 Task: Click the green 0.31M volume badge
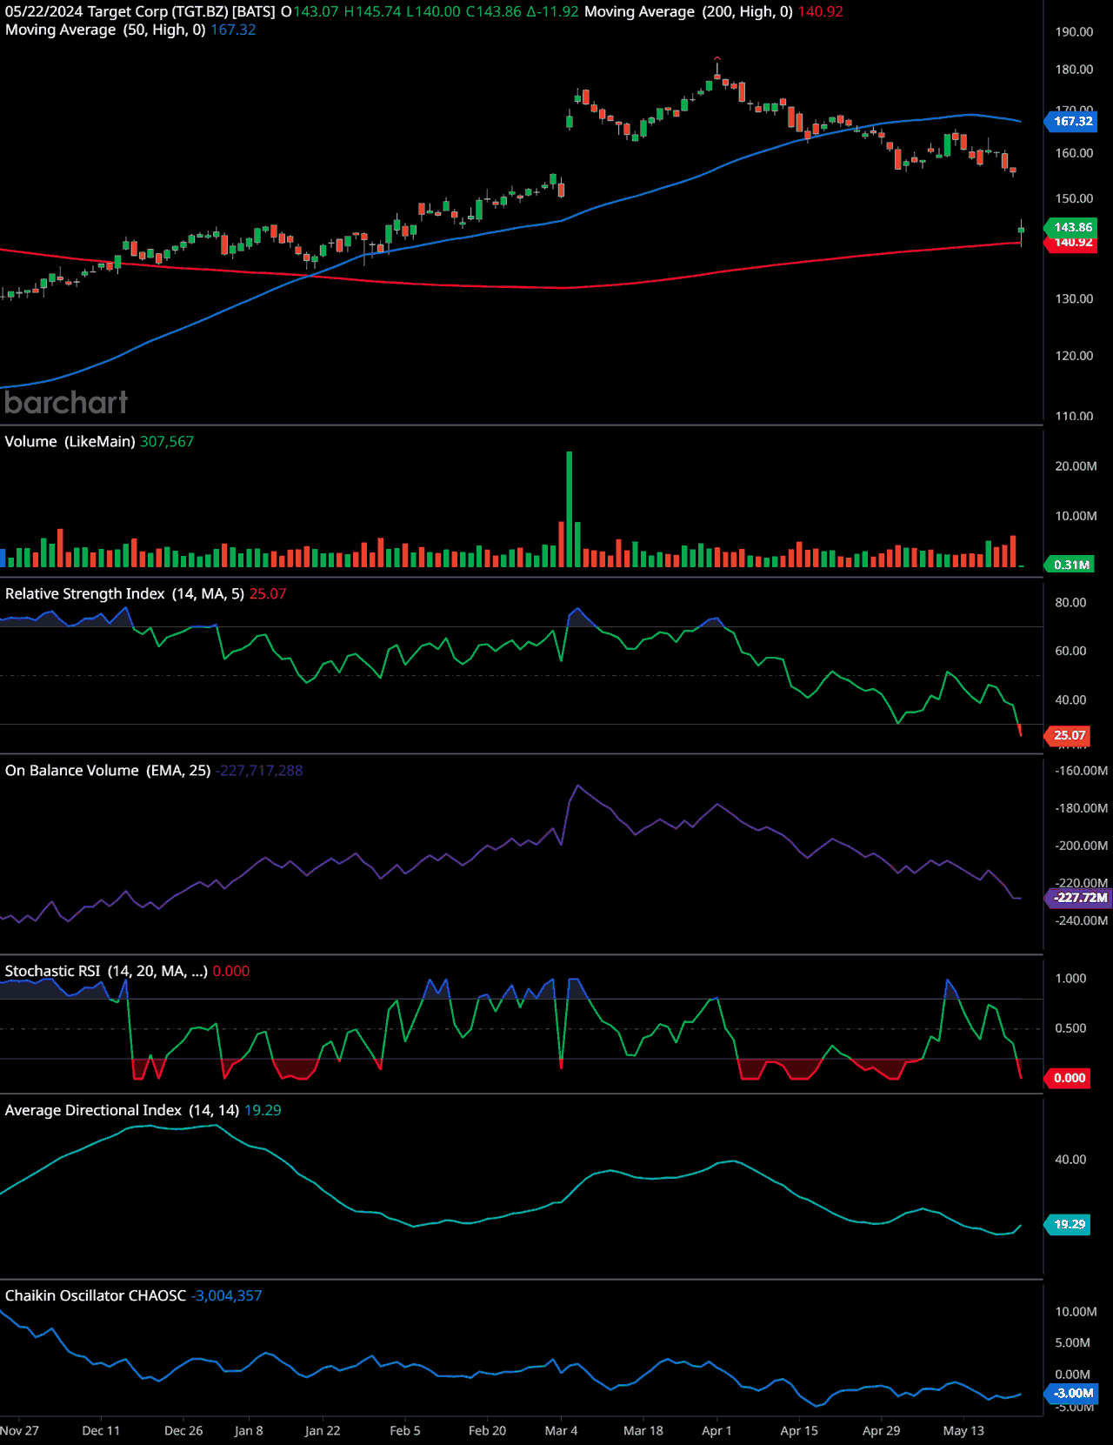pyautogui.click(x=1070, y=565)
